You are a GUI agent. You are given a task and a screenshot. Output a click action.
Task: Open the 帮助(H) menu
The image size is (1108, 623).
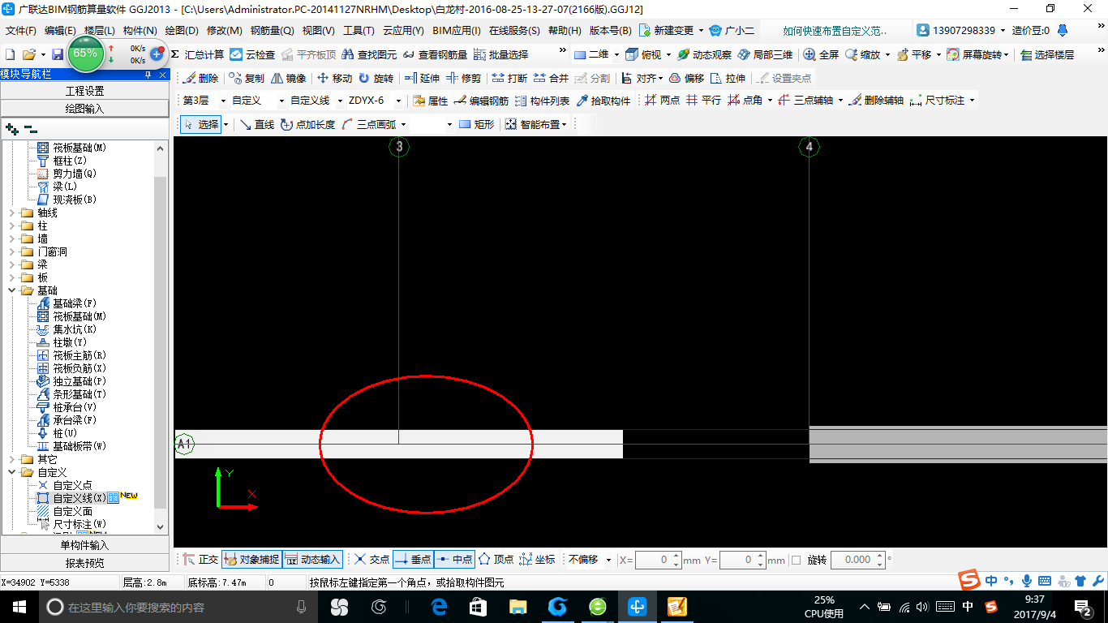coord(565,31)
